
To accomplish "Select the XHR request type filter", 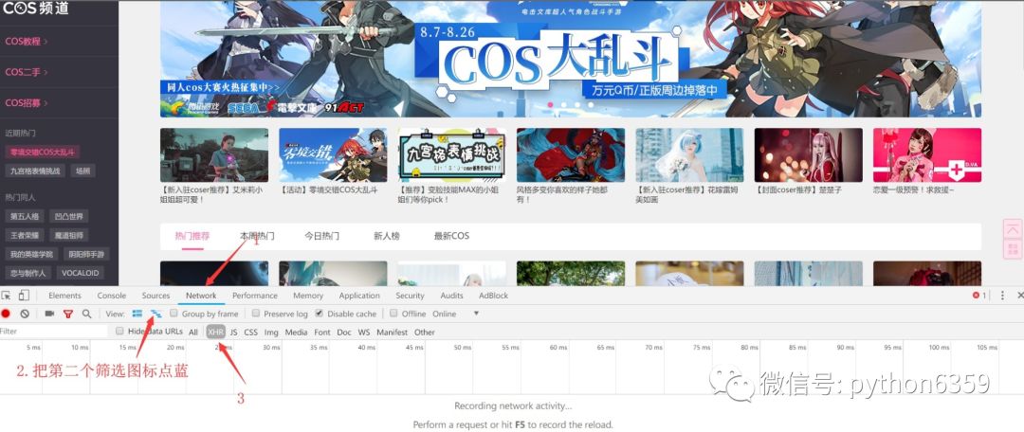I will (215, 333).
